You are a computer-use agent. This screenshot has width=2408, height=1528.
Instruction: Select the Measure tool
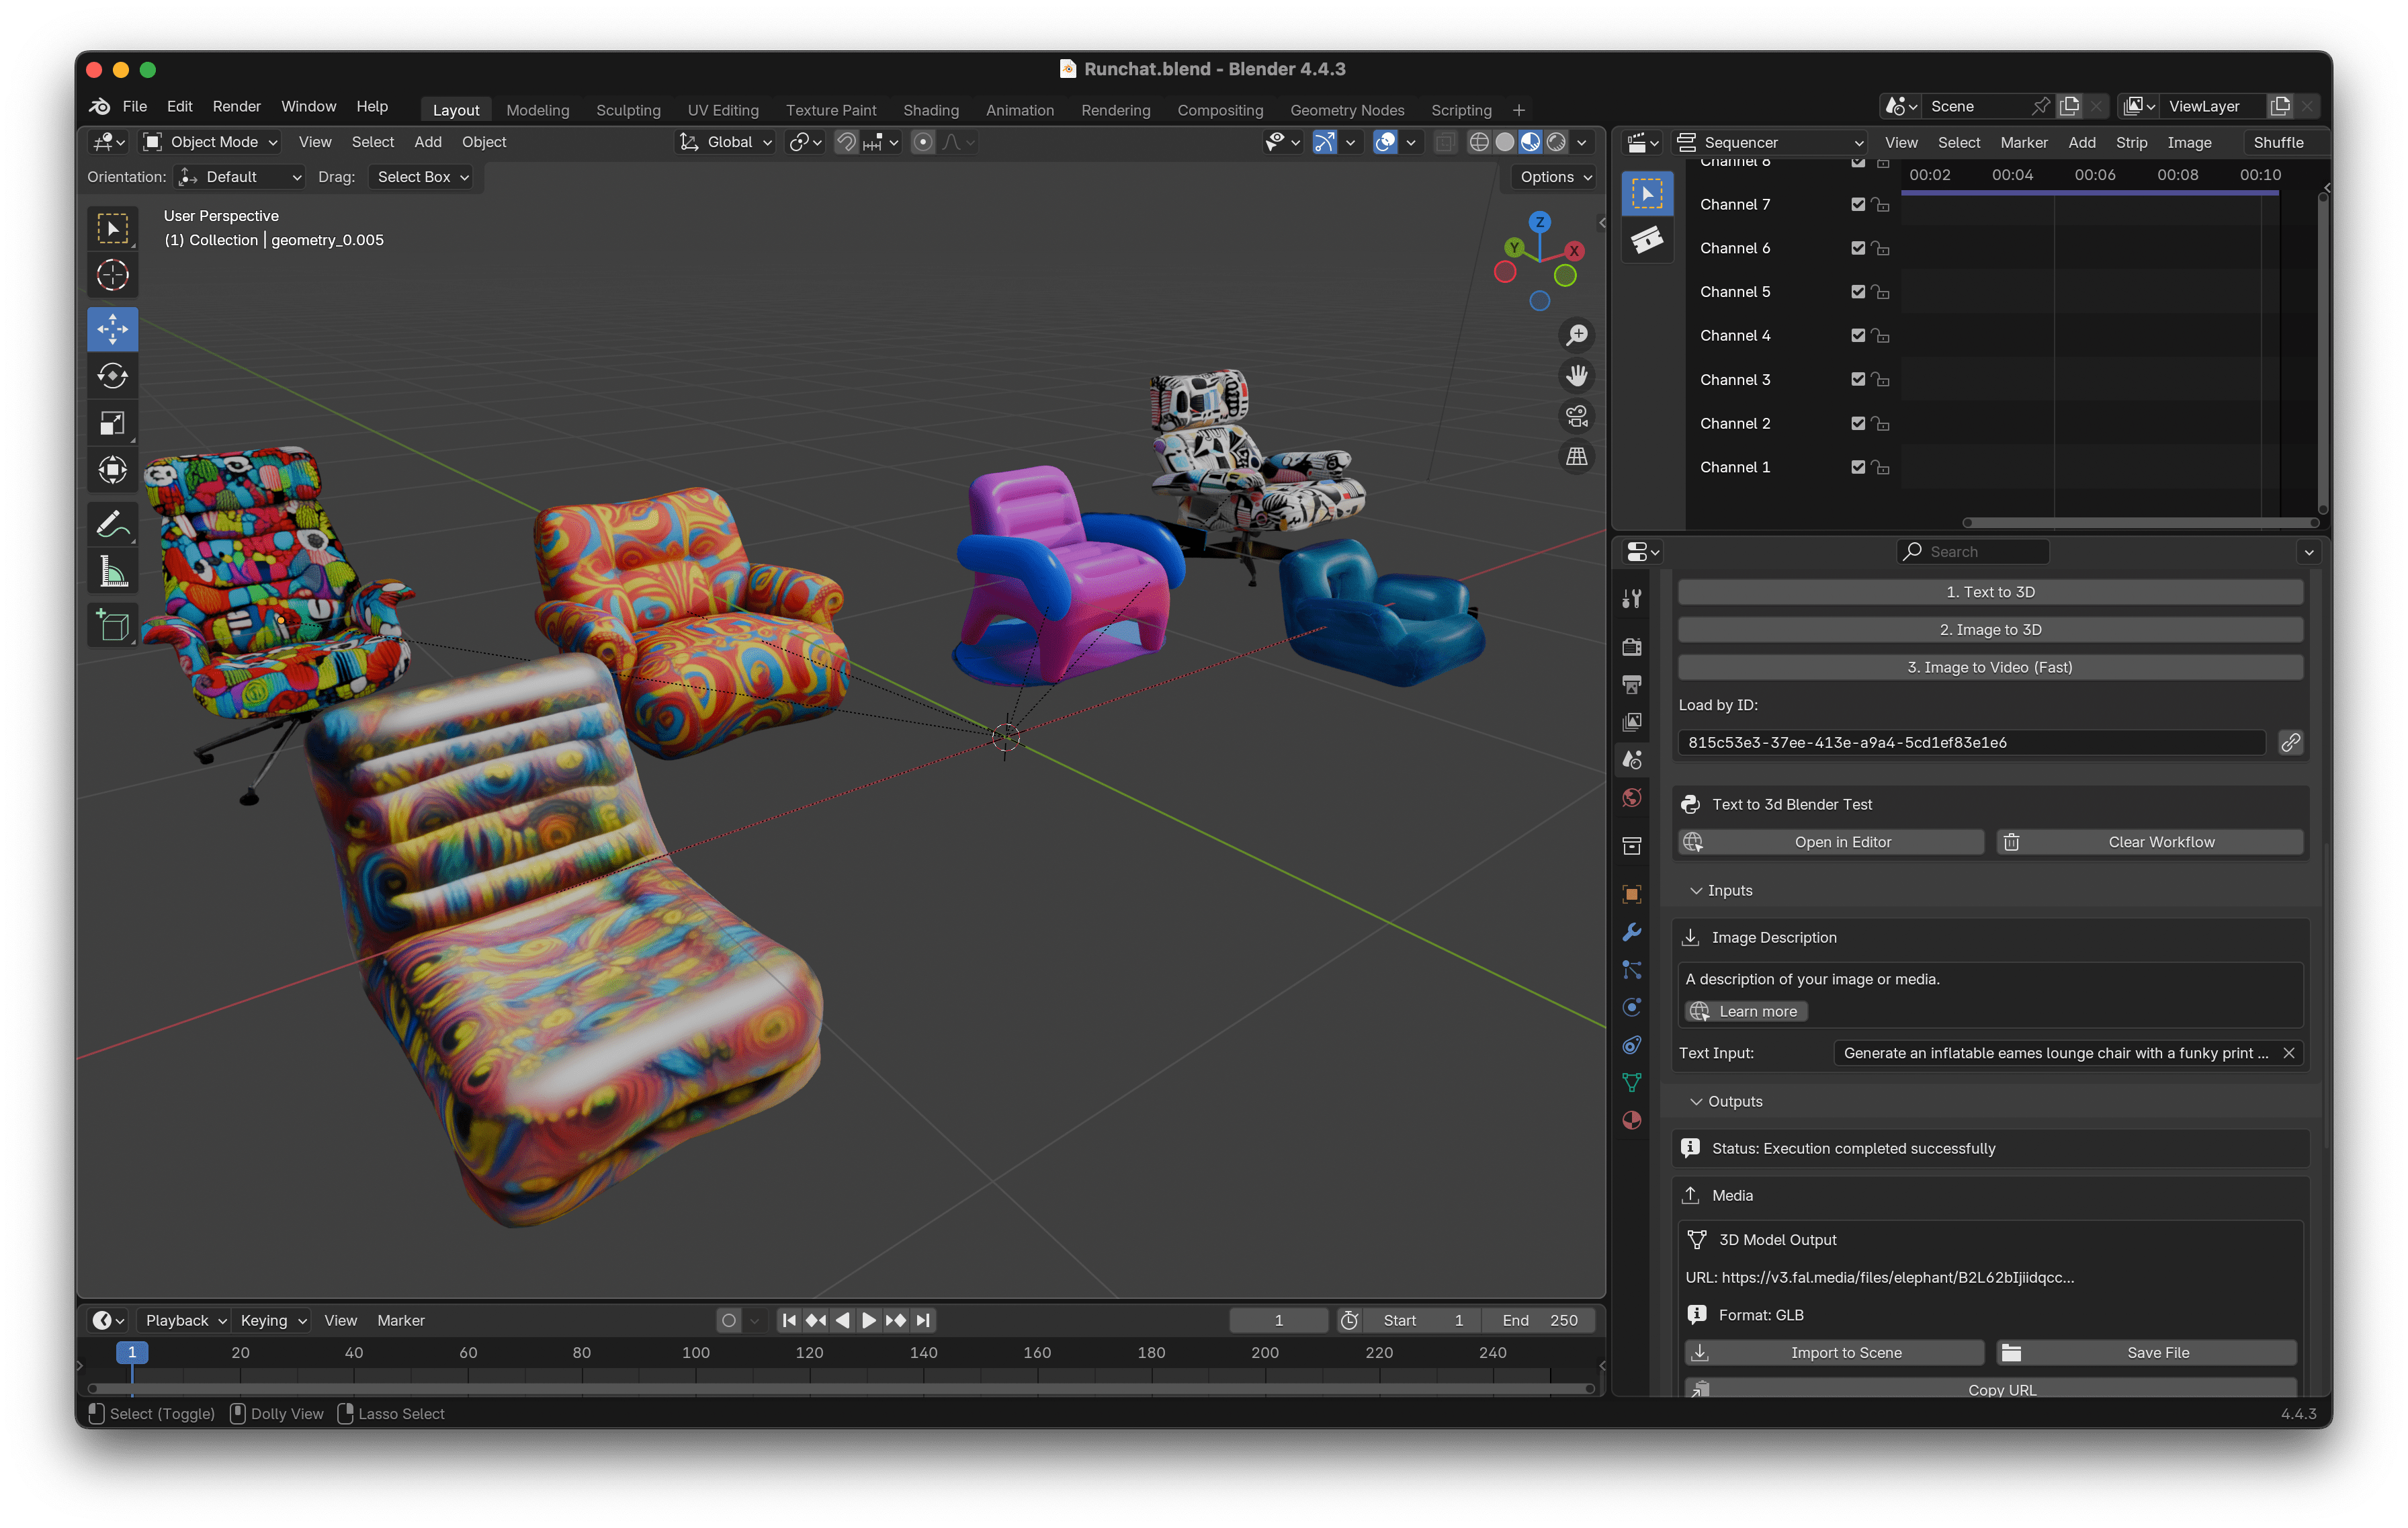(x=112, y=572)
